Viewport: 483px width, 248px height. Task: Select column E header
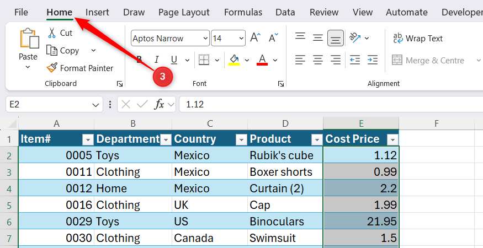[x=361, y=123]
